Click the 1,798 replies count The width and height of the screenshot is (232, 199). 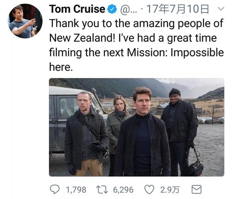pos(76,190)
